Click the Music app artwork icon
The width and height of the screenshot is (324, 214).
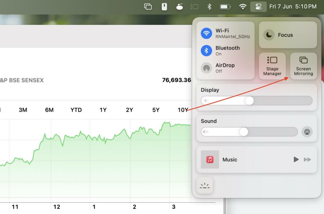tap(210, 159)
